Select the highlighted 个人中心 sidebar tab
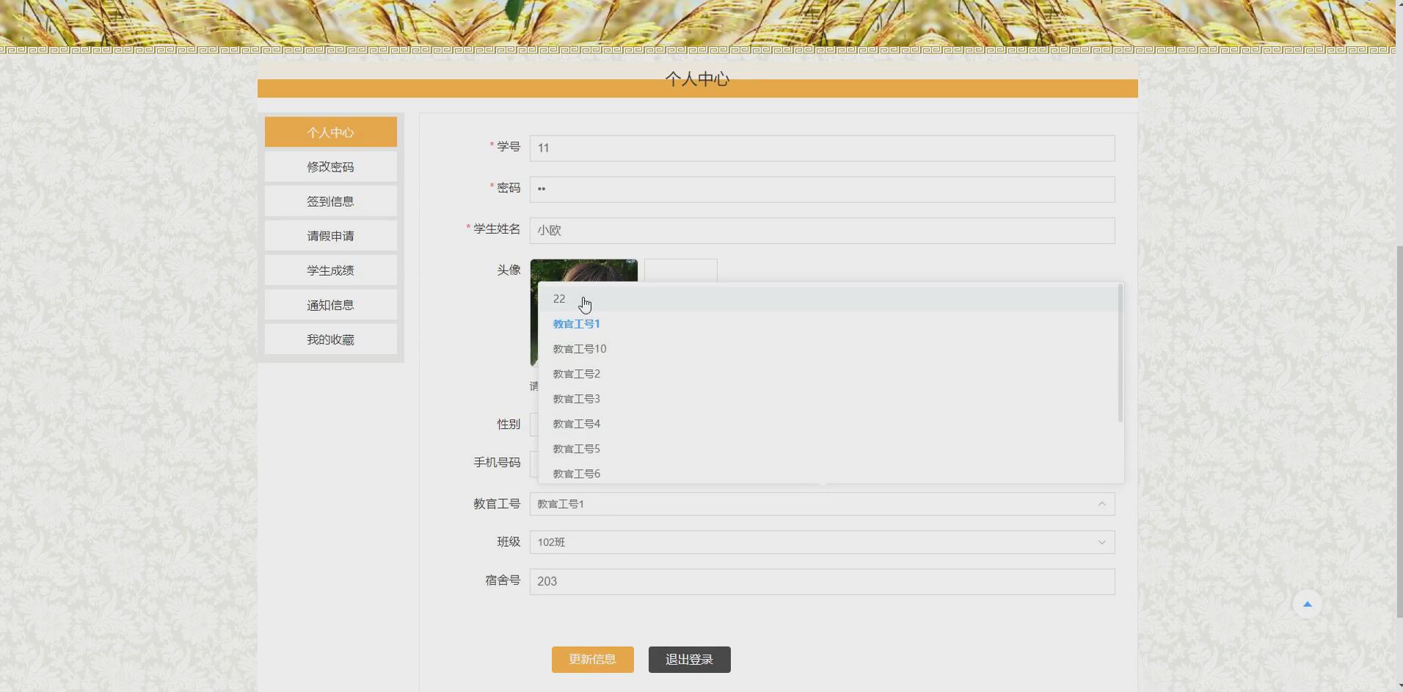This screenshot has width=1403, height=692. (330, 132)
